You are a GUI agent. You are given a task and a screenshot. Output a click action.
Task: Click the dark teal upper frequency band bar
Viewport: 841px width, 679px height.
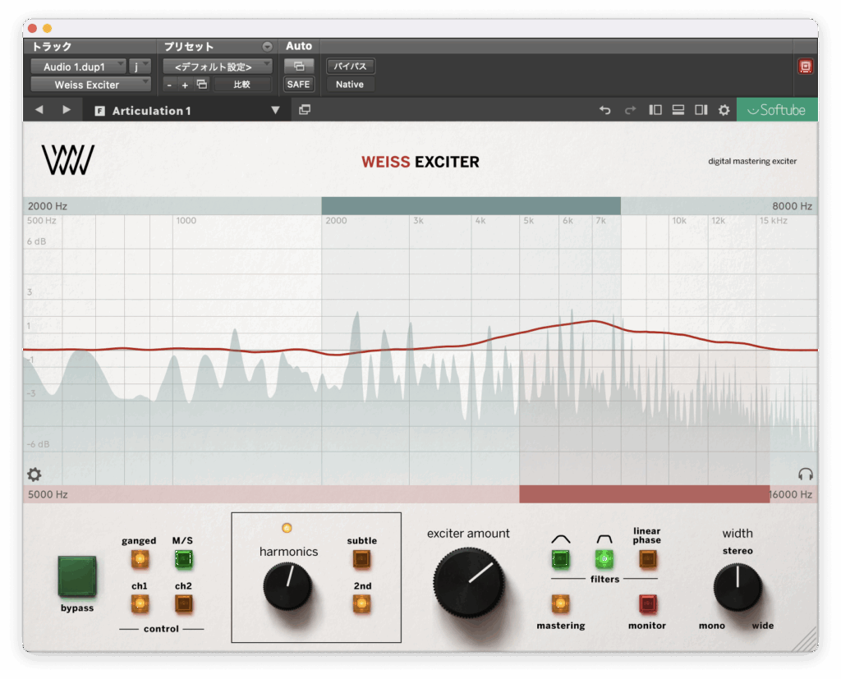(471, 206)
